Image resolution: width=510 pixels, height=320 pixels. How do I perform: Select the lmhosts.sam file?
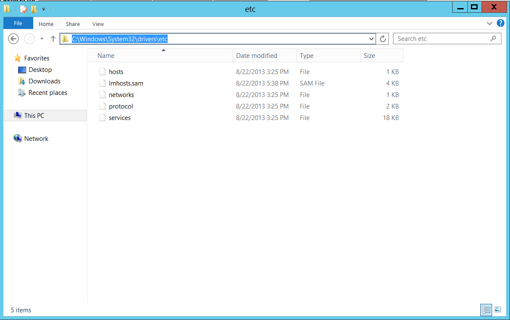(126, 83)
